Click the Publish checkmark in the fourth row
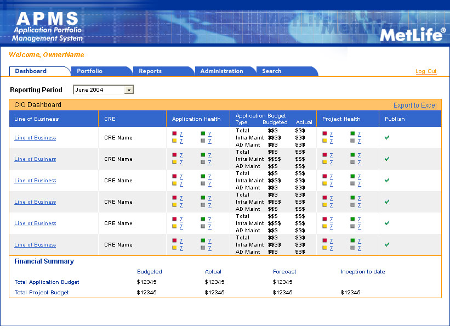Viewport: 450px width, 330px height. point(387,202)
